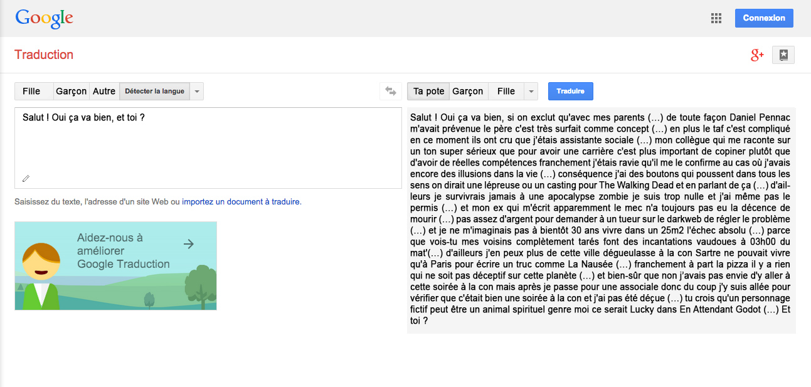Choose Garçon in source language tabs
This screenshot has height=387, width=811.
pos(71,92)
